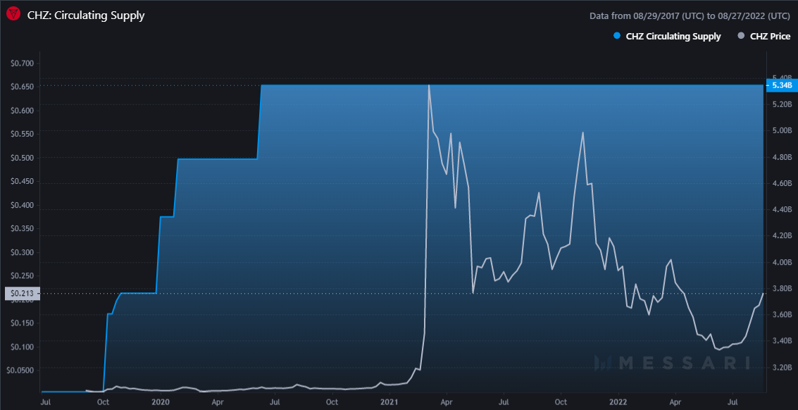Viewport: 798px width, 410px height.
Task: Click the MESSARI watermark text
Action: coord(682,363)
